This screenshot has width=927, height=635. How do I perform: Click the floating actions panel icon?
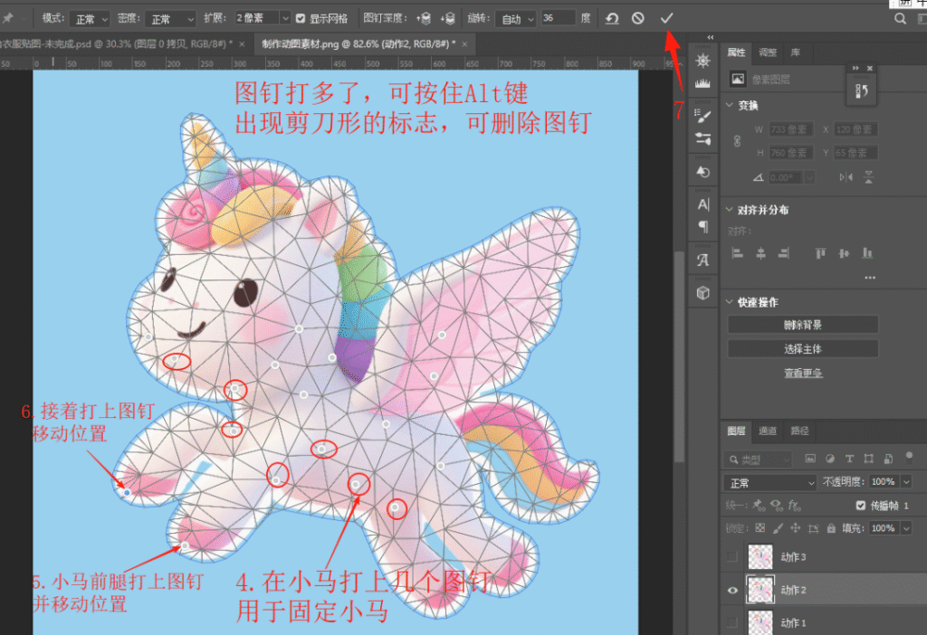tap(862, 91)
